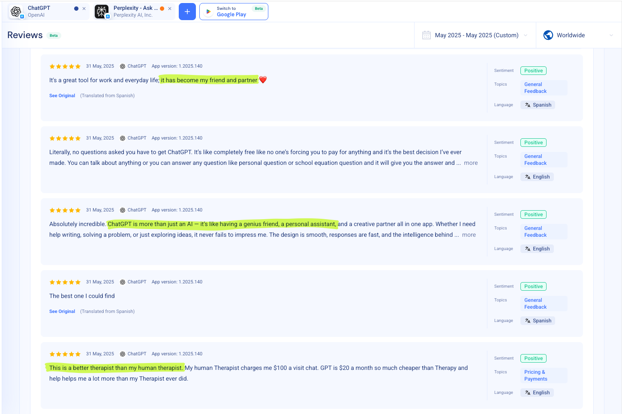Image resolution: width=622 pixels, height=414 pixels.
Task: Click the highlighted text 'This is a better therapist than my human therapist.'
Action: [x=116, y=368]
